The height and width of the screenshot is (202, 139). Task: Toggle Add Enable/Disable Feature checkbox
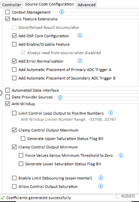pos(14,44)
